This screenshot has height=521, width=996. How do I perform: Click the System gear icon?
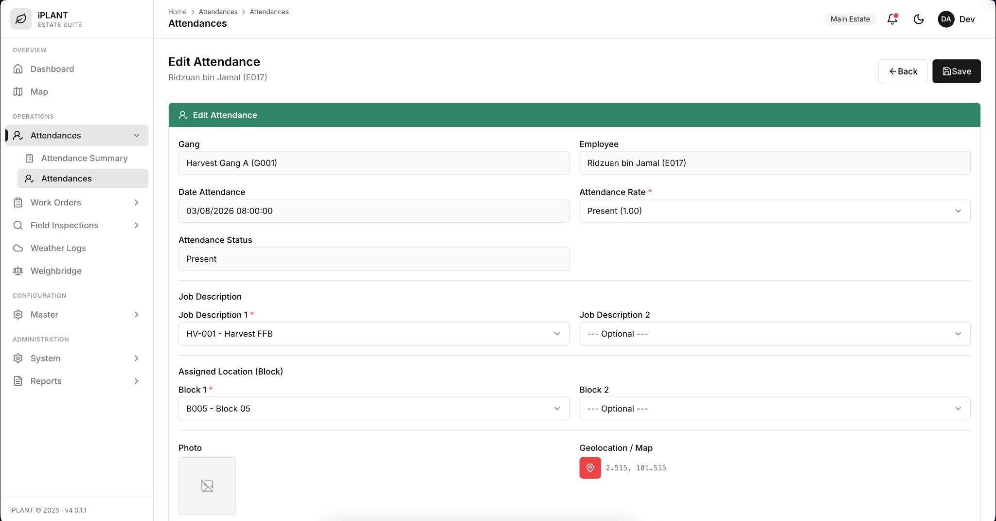[18, 358]
